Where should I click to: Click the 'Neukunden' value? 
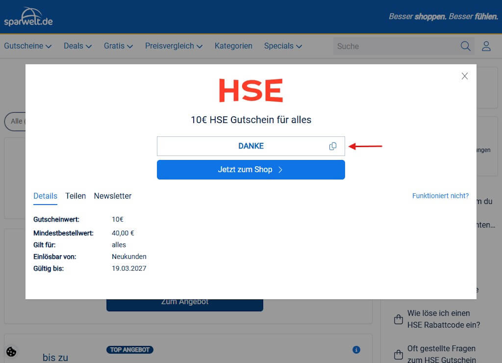(129, 257)
